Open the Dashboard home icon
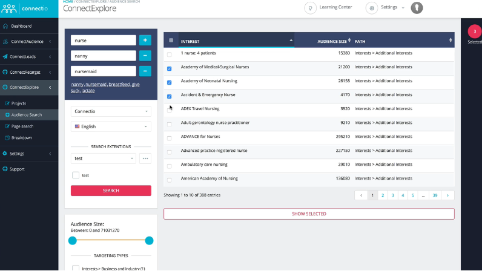Screen dimensions: 482x271 click(x=5, y=26)
